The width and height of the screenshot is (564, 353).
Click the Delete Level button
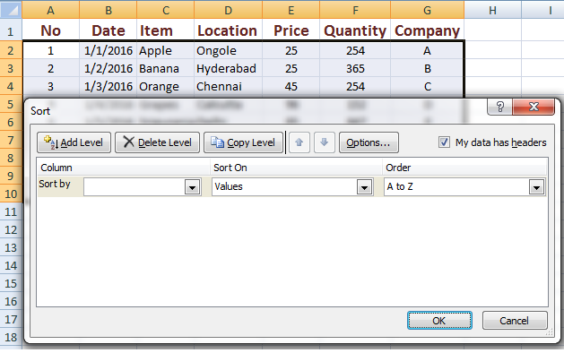[157, 142]
